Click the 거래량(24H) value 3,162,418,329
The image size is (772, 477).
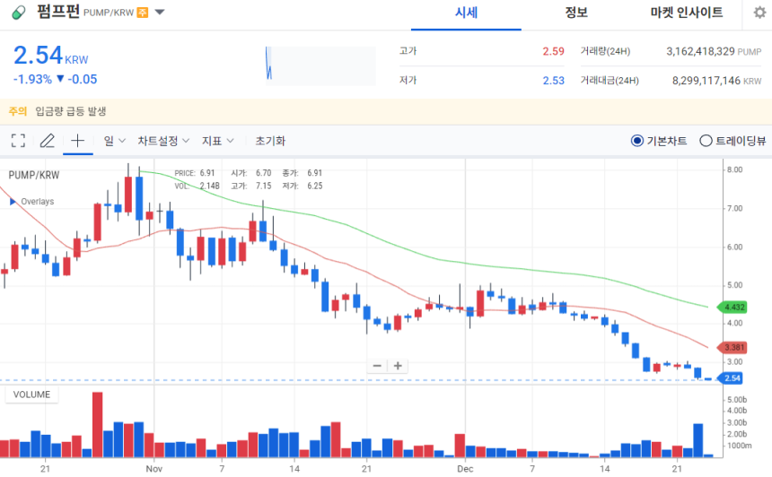700,51
